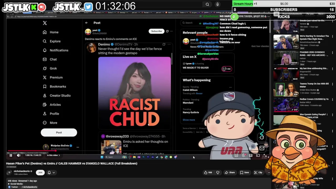Screen dimensions: 336x189
Task: Open menu for 'PHASMO ZERO EVIDENCE' video
Action: coord(333,52)
